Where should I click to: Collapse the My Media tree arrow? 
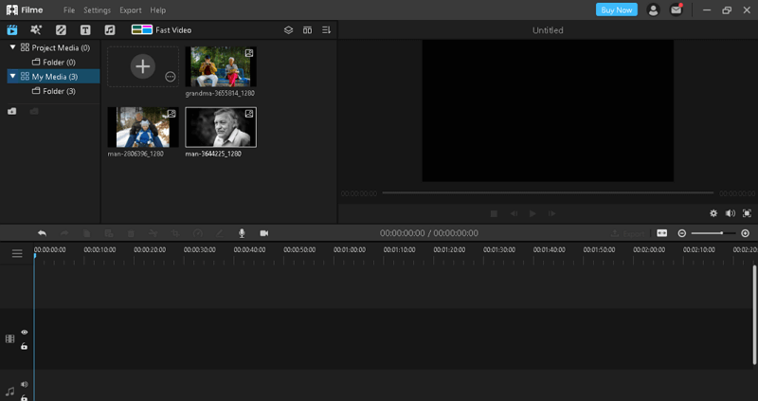(12, 76)
